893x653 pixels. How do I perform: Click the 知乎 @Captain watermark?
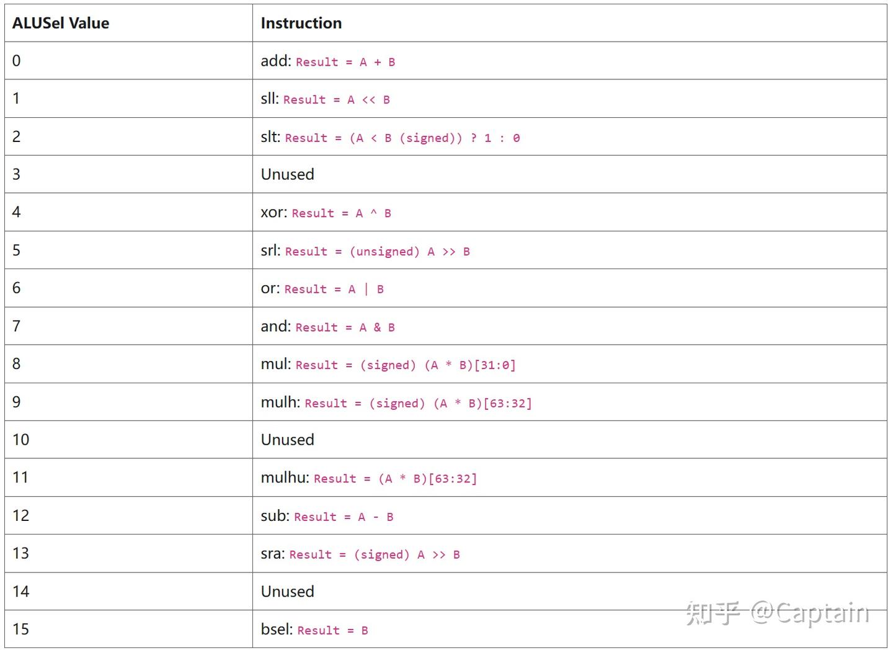[x=778, y=613]
